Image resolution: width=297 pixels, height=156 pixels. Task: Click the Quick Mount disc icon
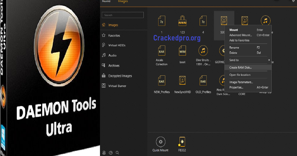[161, 142]
